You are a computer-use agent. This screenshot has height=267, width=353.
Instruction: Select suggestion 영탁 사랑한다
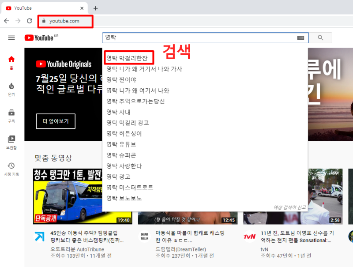pos(124,166)
